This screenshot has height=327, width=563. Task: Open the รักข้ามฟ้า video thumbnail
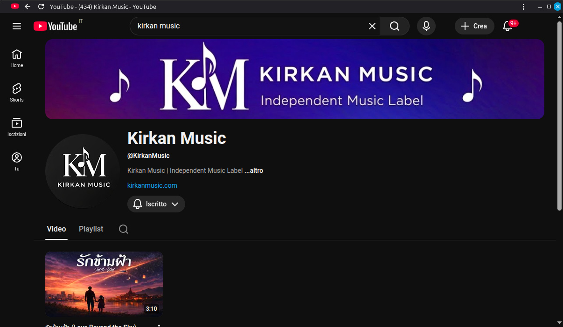(x=104, y=284)
